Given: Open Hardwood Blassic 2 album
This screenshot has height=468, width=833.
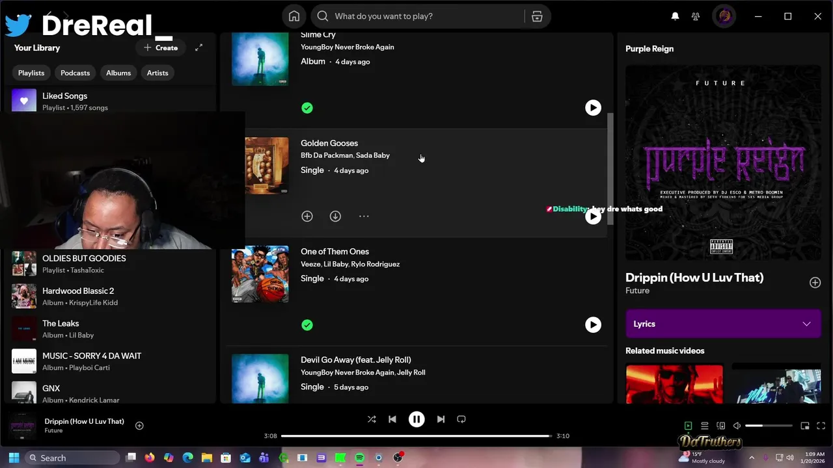Looking at the screenshot, I should point(111,296).
